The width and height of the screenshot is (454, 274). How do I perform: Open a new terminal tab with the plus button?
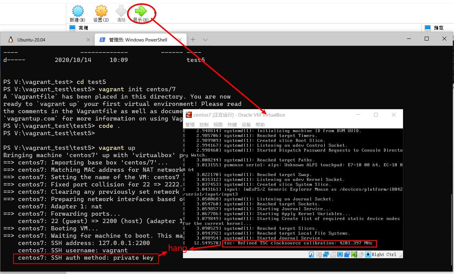tap(193, 40)
